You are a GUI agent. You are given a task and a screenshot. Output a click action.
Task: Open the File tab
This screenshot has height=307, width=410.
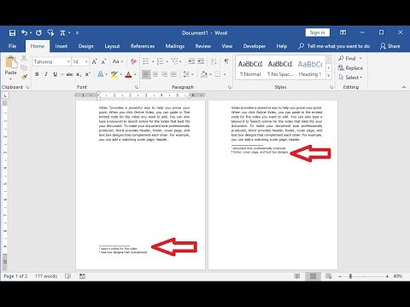point(12,46)
